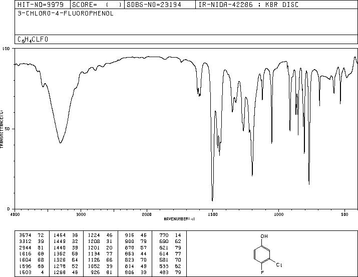Click the broad O-H peak minimum near 3312
Screen dimensions: 358x277
[60, 143]
